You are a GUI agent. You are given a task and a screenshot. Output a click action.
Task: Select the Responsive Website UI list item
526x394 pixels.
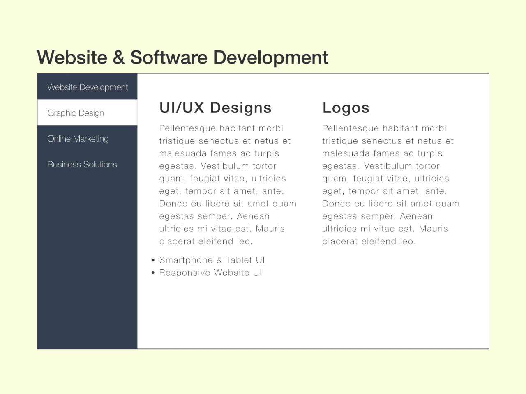pos(210,273)
